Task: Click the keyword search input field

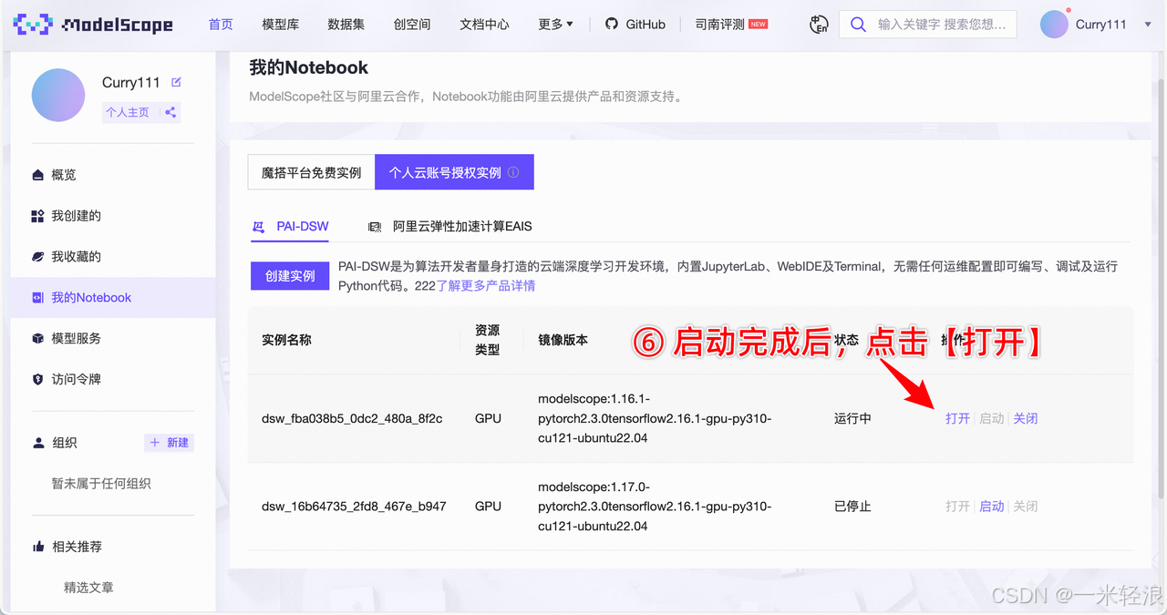Action: pyautogui.click(x=939, y=24)
